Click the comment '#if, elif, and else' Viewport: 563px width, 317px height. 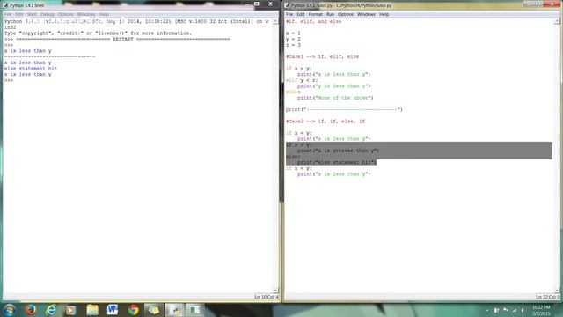point(313,21)
